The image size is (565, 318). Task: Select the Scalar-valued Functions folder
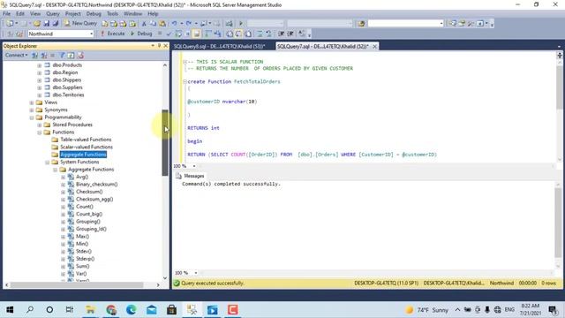coord(87,148)
